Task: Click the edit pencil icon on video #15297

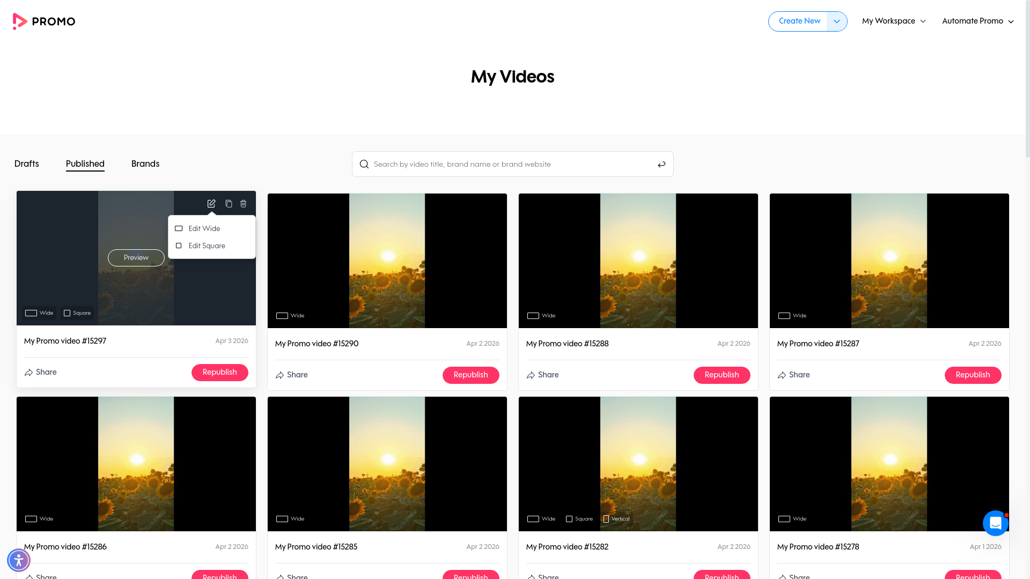Action: [x=211, y=204]
